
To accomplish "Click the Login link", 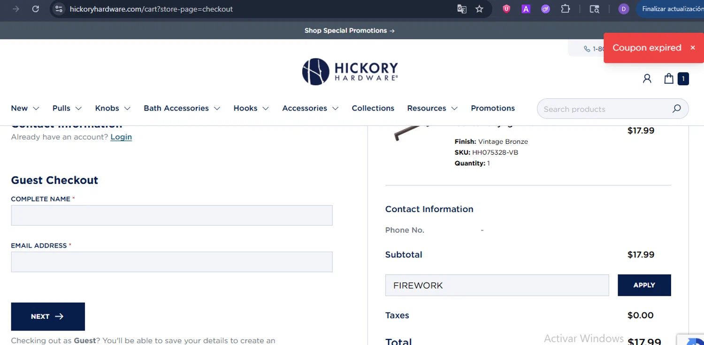I will click(x=121, y=137).
